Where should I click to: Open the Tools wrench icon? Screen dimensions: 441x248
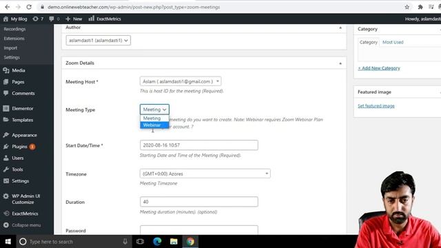click(x=6, y=169)
